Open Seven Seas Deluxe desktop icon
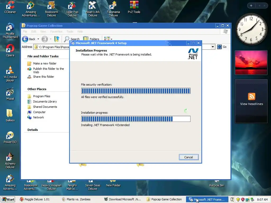271x203 pixels. [93, 185]
